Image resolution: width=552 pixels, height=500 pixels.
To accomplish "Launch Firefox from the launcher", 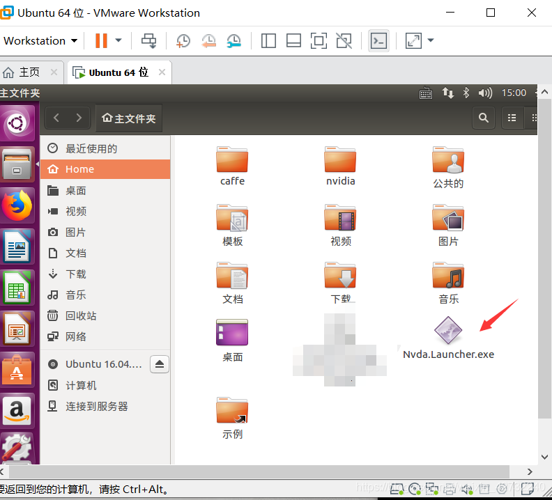I will tap(17, 205).
